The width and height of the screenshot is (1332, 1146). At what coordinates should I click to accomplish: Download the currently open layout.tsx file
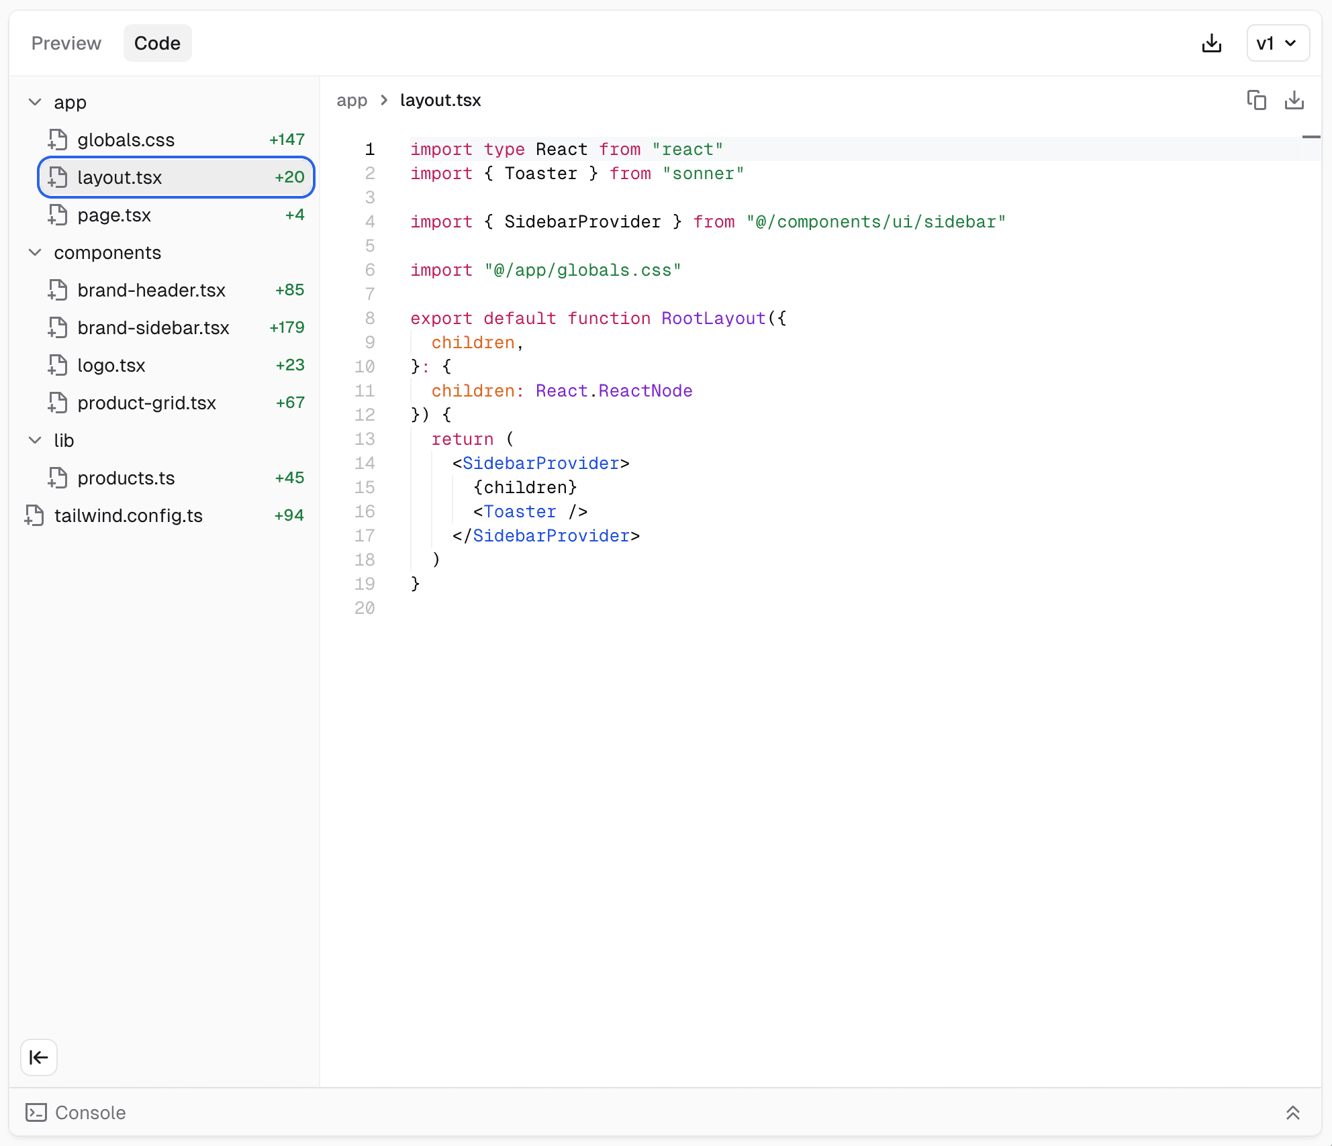coord(1295,99)
